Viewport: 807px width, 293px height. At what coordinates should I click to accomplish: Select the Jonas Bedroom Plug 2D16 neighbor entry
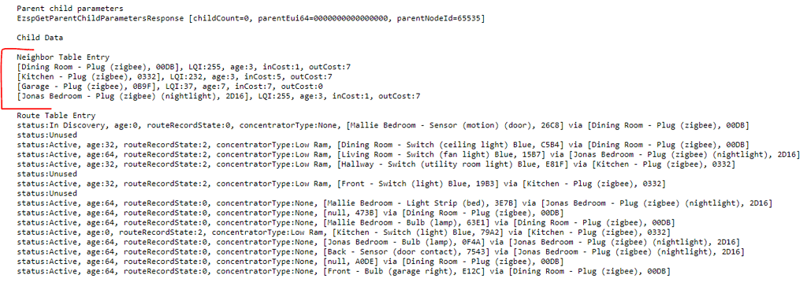[x=219, y=96]
